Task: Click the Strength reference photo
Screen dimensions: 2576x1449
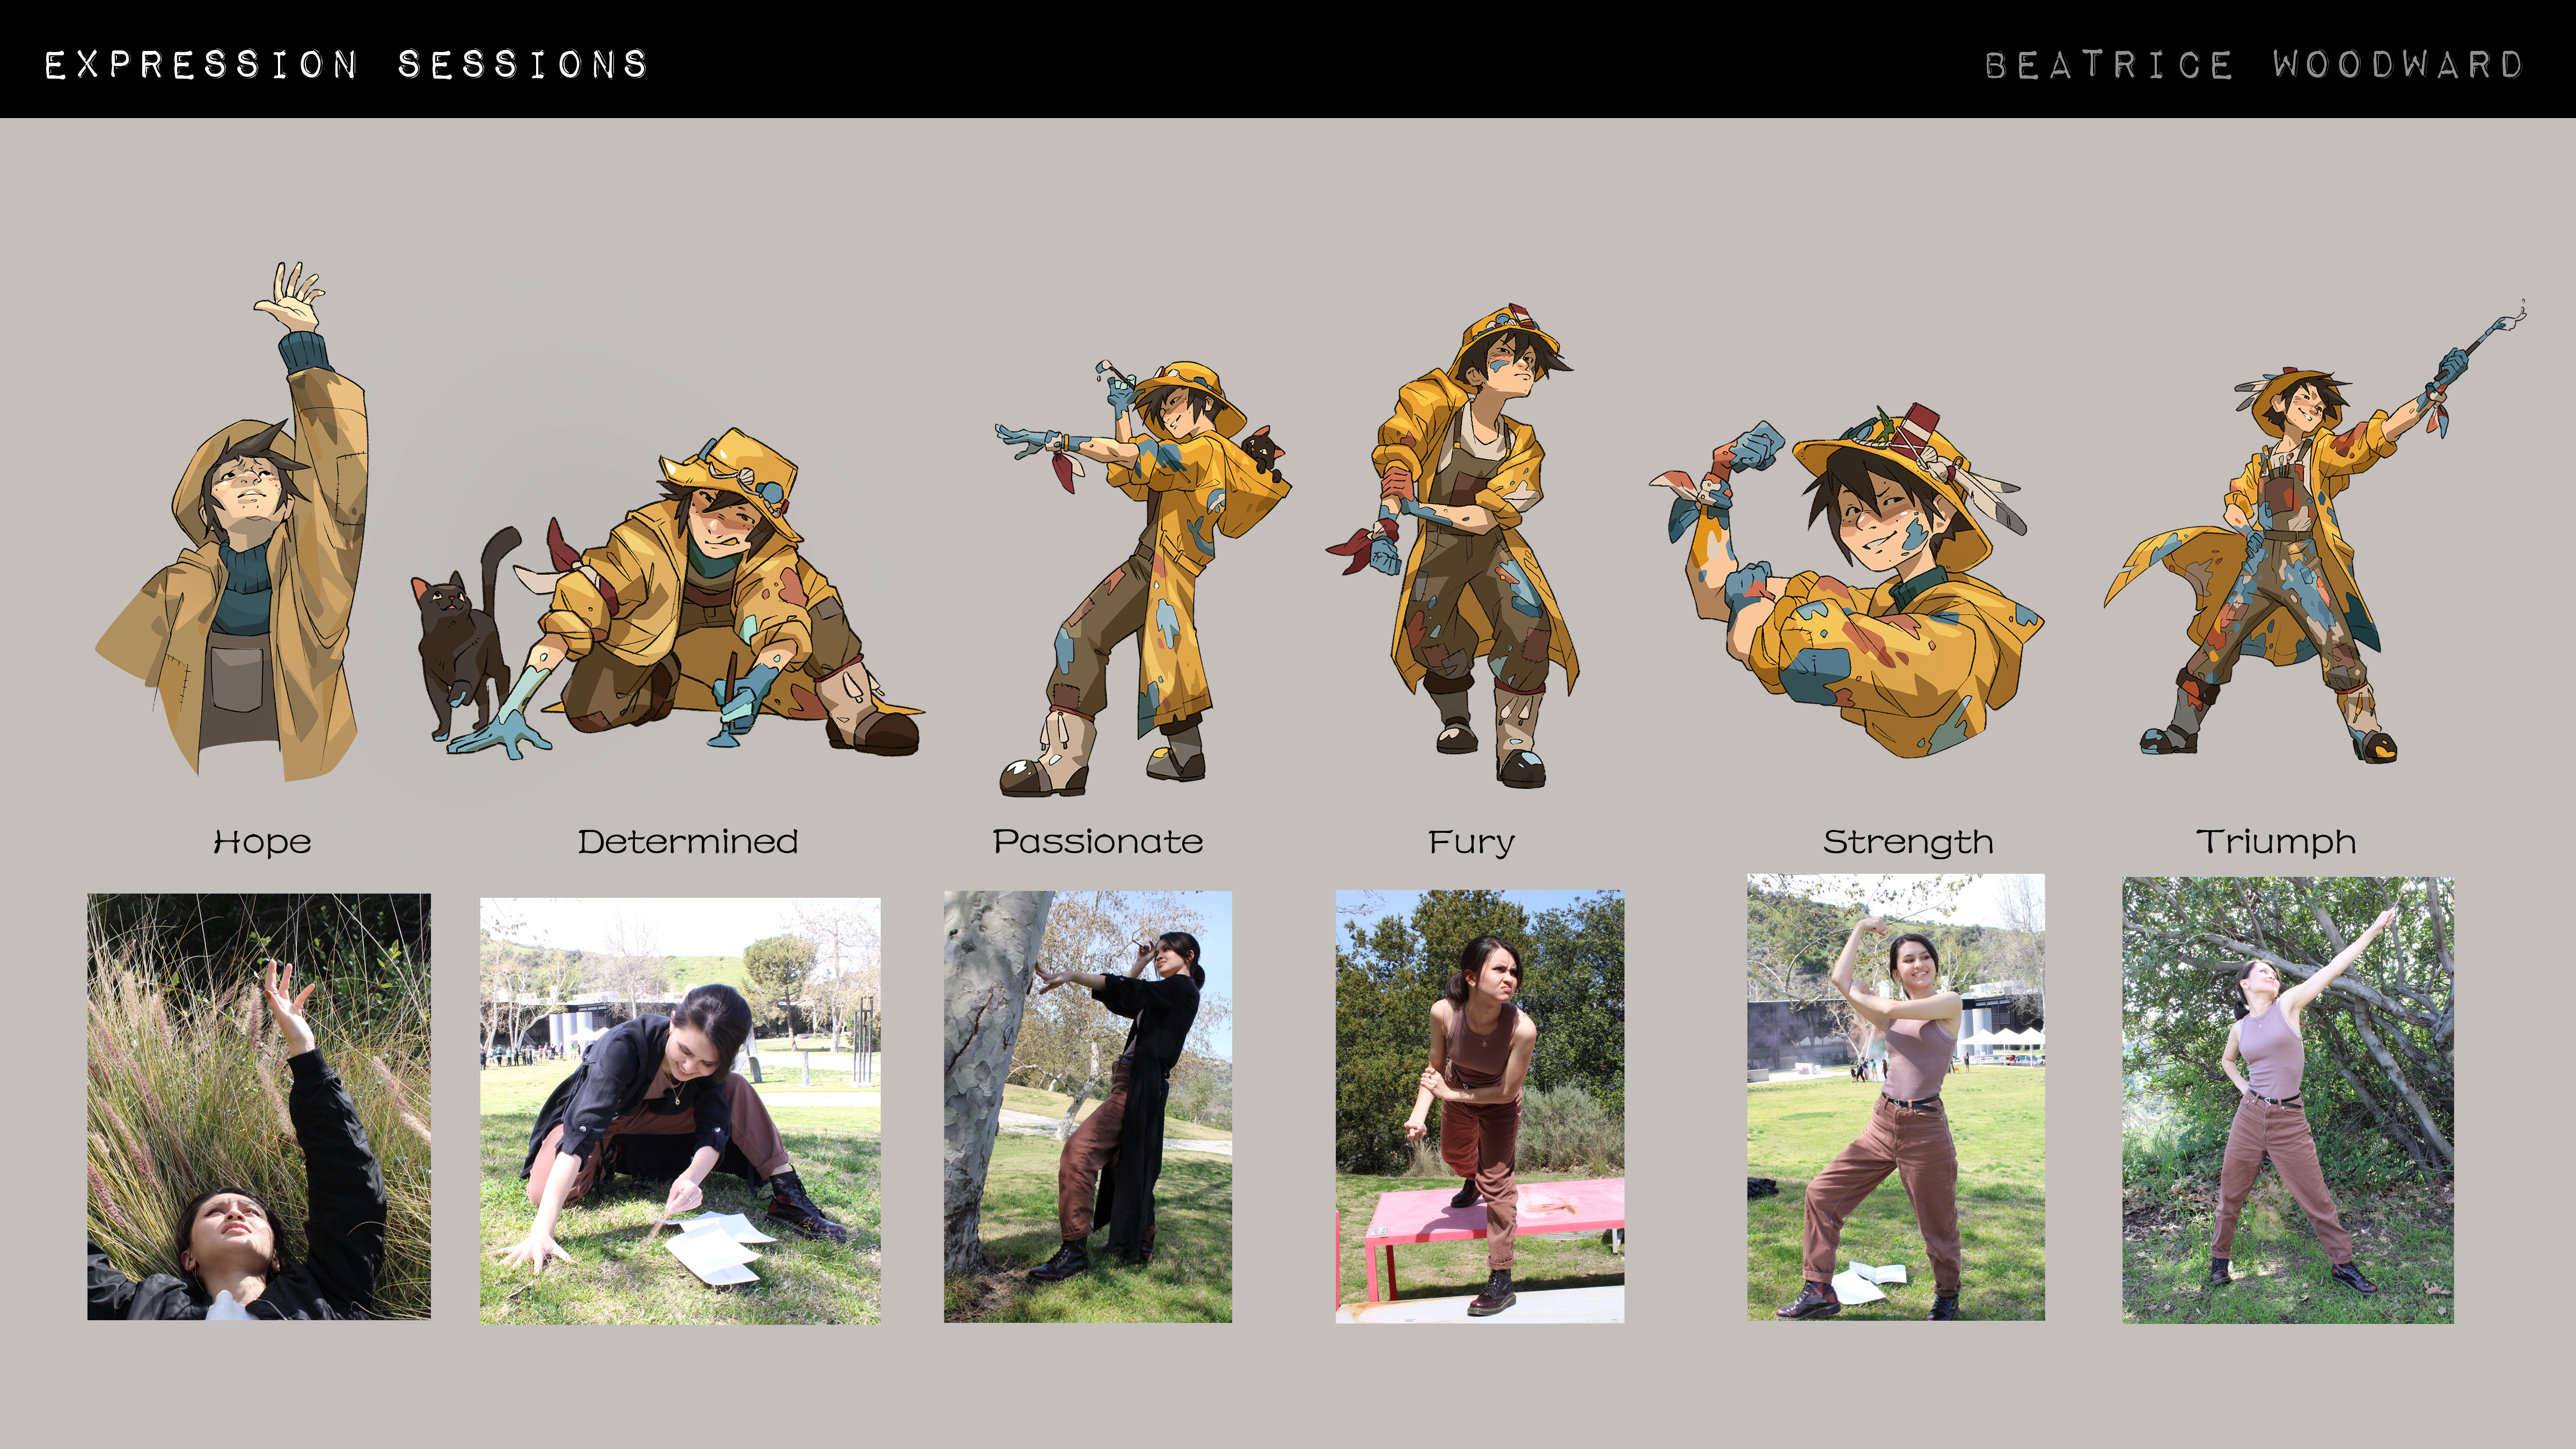Action: 1895,1097
